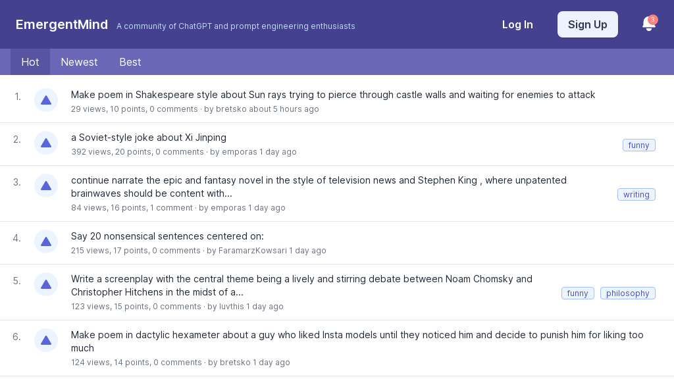Viewport: 674px width, 379px height.
Task: Upvote the Shakespeare Sun rays poem
Action: (x=46, y=100)
